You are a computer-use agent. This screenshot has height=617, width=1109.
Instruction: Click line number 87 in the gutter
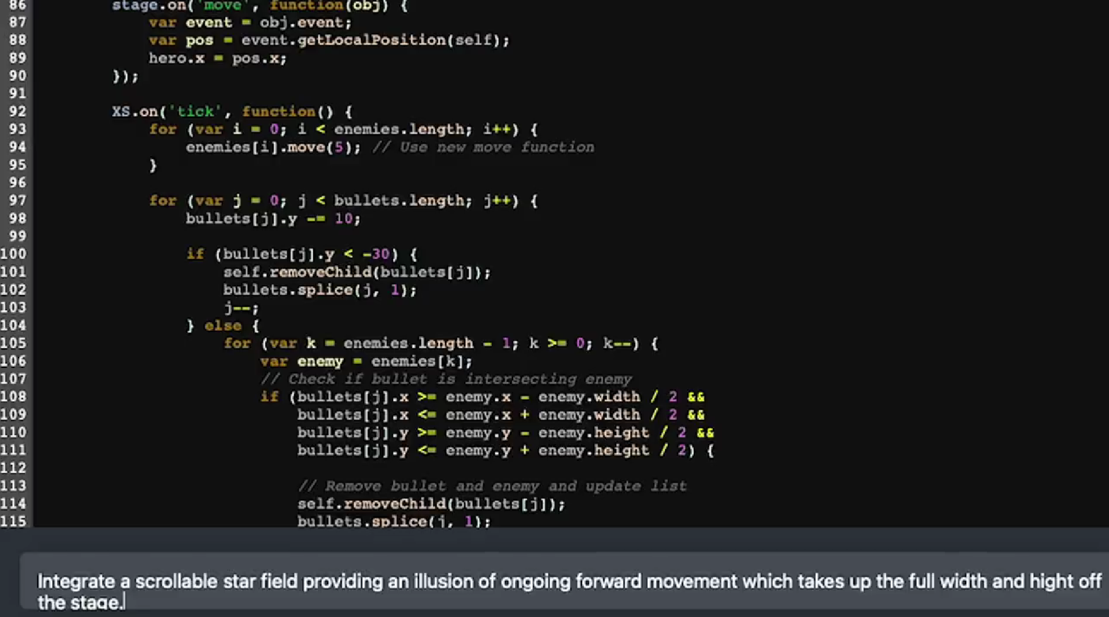(x=17, y=23)
